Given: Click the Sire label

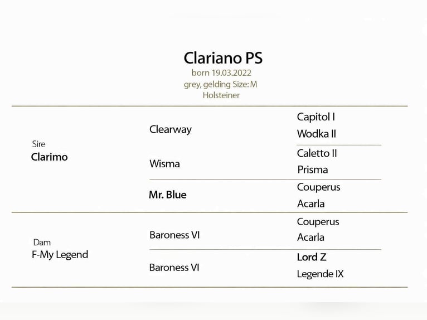Looking at the screenshot, I should tap(39, 144).
